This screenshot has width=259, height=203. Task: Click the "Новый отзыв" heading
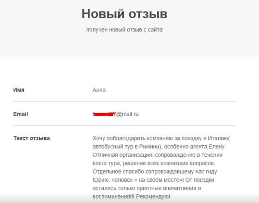(124, 14)
